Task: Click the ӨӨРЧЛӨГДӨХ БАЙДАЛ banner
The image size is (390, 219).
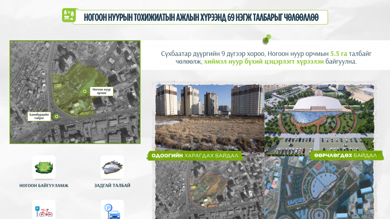Action: 347,155
